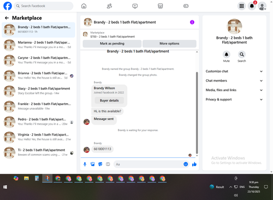273x200 pixels.
Task: Click the Search Facebook box
Action: point(44,6)
